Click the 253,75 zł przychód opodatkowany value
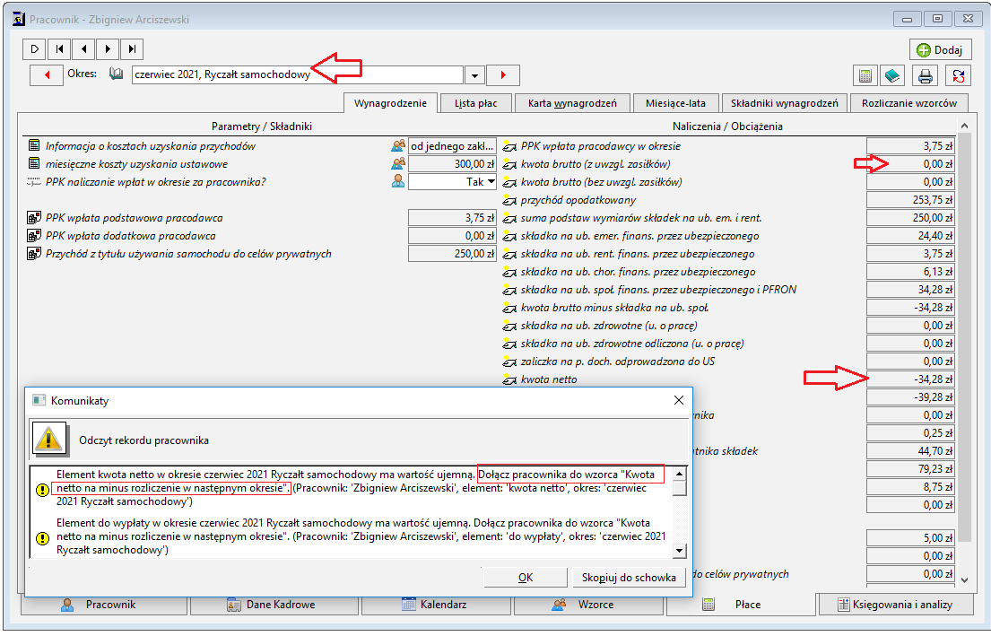This screenshot has height=636, width=991. 910,200
